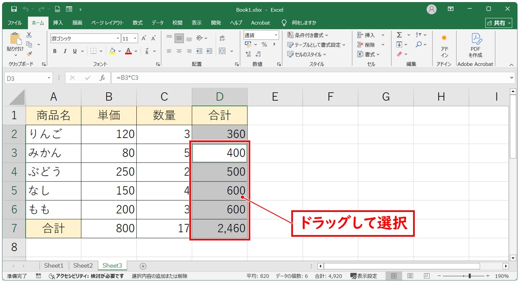
Task: Click the insert function fx icon
Action: point(102,78)
